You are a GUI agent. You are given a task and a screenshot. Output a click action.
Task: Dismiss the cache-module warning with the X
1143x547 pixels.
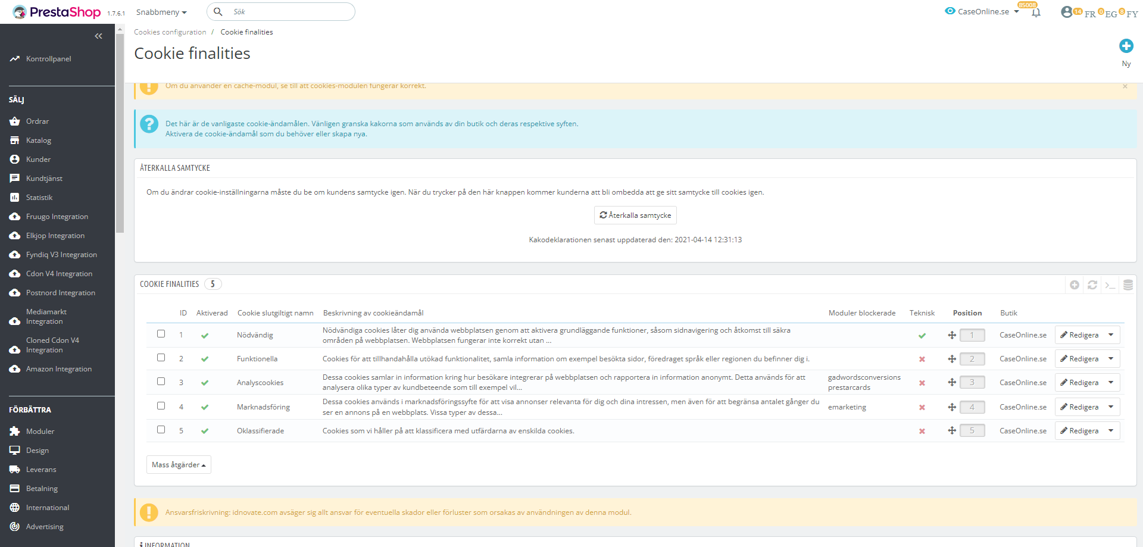(1125, 86)
